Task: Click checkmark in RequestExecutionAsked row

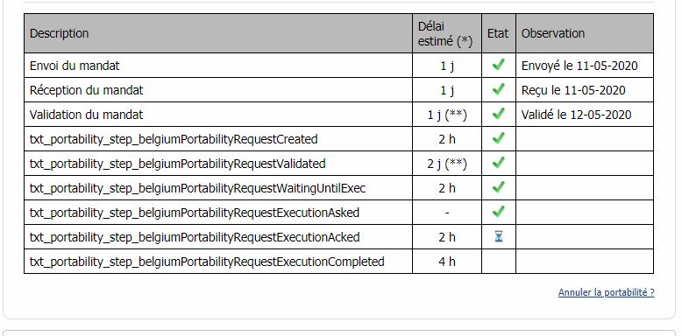Action: (x=499, y=212)
